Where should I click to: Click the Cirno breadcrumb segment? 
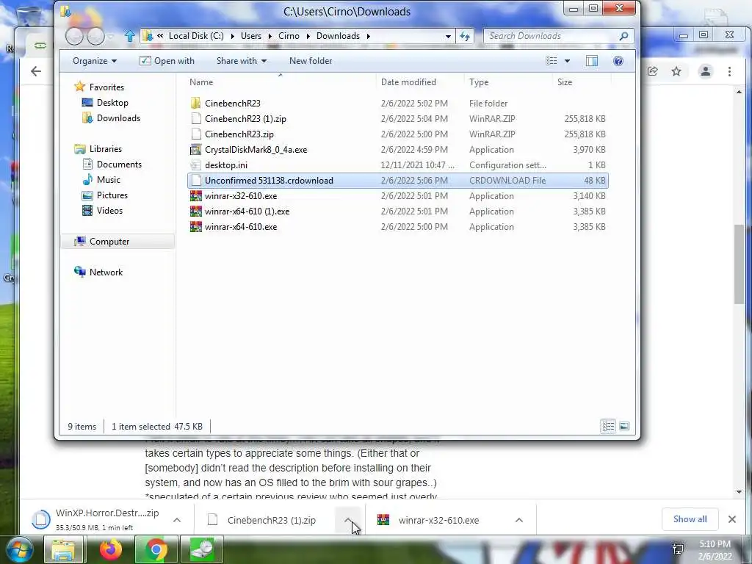coord(289,36)
